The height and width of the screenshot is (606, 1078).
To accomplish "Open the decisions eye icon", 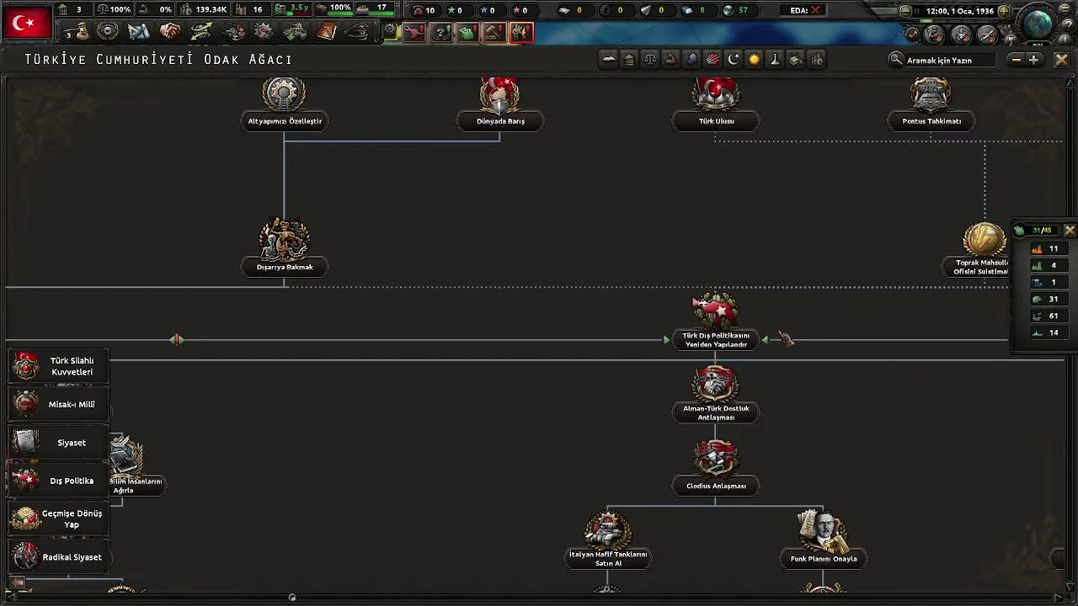I will pos(108,32).
